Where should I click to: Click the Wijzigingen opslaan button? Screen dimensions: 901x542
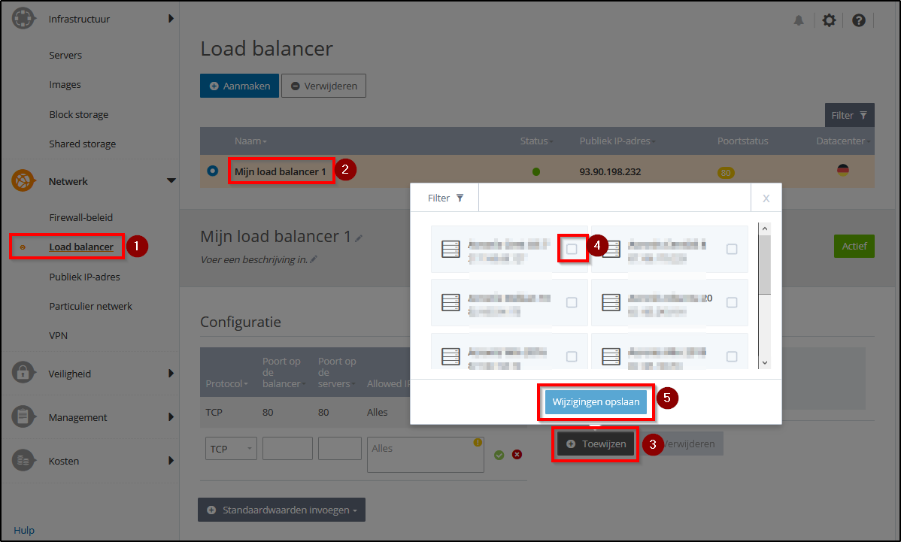coord(595,403)
